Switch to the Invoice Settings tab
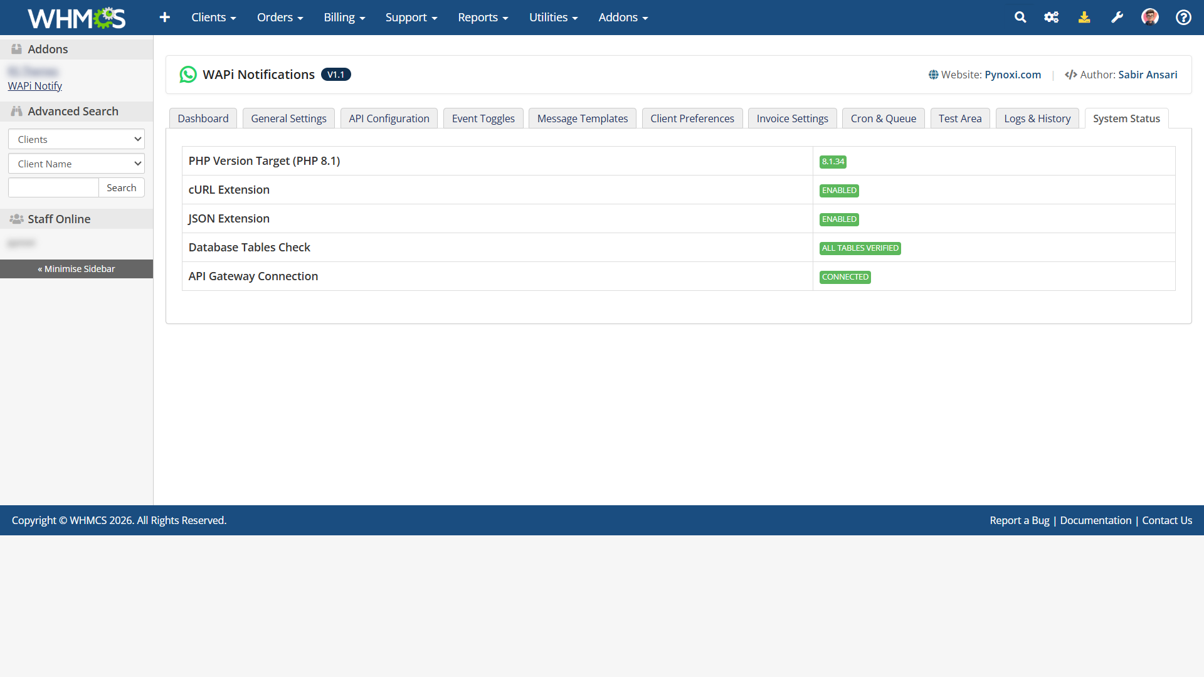Viewport: 1204px width, 677px height. pos(792,118)
